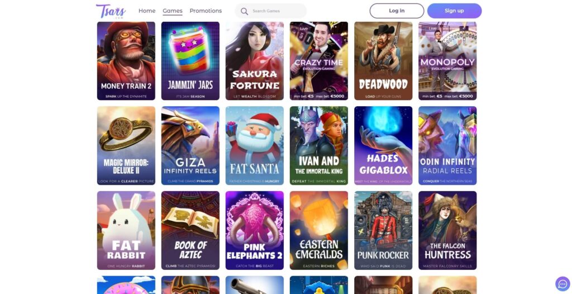Image resolution: width=572 pixels, height=294 pixels.
Task: Open the Monopoly live game tile
Action: coord(447,61)
